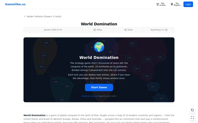Toggle fullscreen with the expand icon
Viewport: 198px width, 123px height.
coord(192,117)
